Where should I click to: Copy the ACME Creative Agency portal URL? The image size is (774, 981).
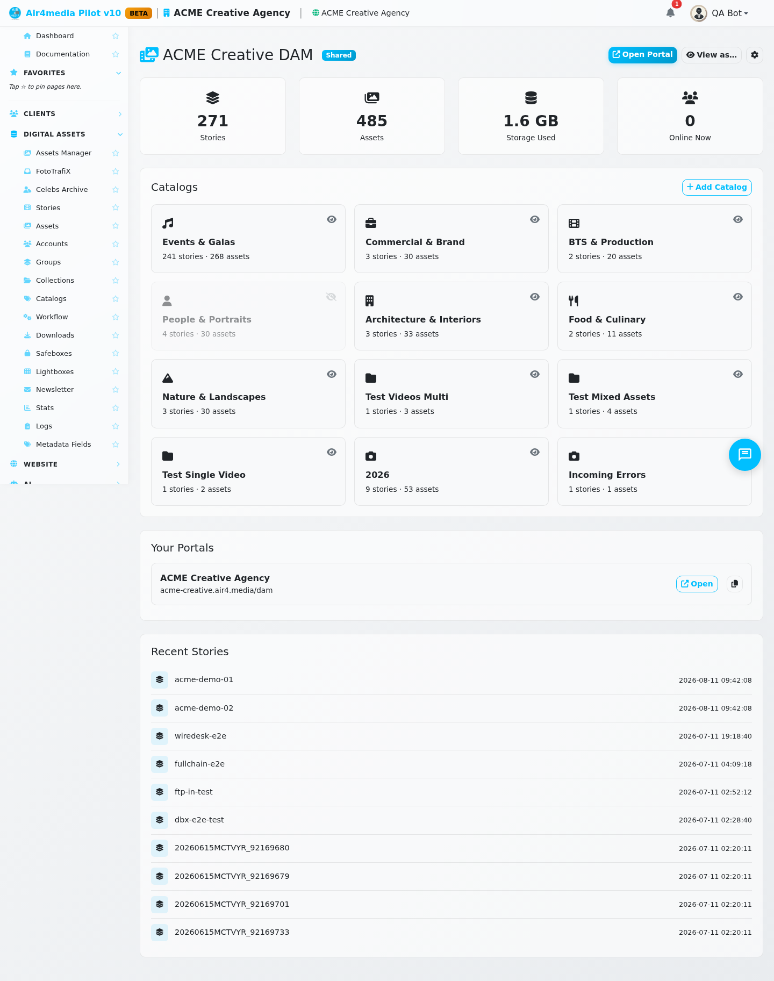(x=735, y=584)
